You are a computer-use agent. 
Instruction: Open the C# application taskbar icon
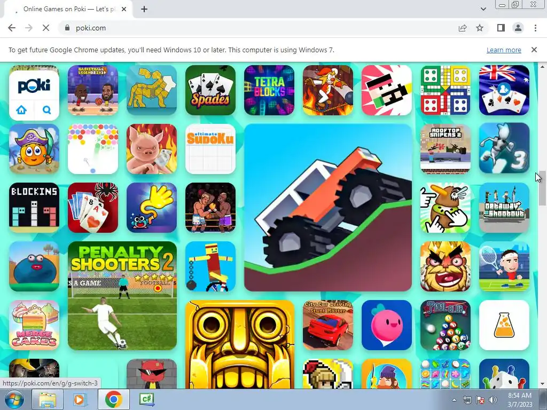[146, 399]
